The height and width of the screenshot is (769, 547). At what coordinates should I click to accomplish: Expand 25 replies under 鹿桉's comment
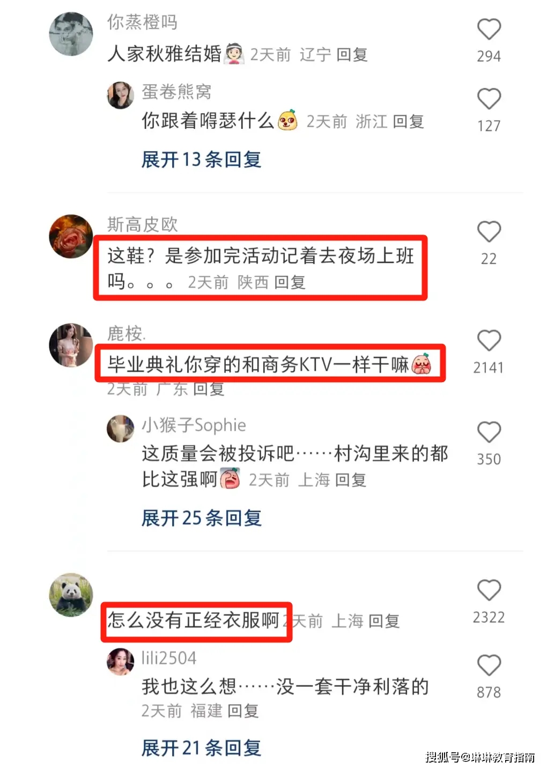click(x=201, y=518)
